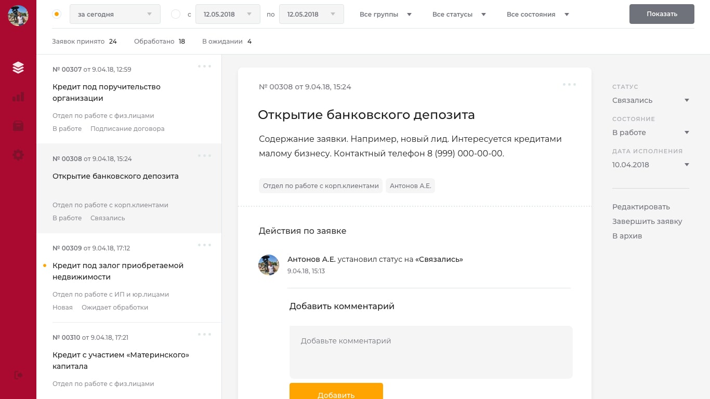Screen dimensions: 710x399
Task: Expand the «Связались» status dropdown
Action: (650, 100)
